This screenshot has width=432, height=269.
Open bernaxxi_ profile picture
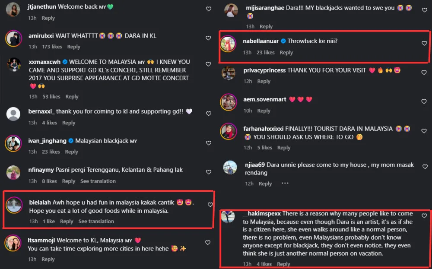pyautogui.click(x=13, y=114)
